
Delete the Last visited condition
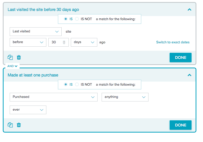19,57
